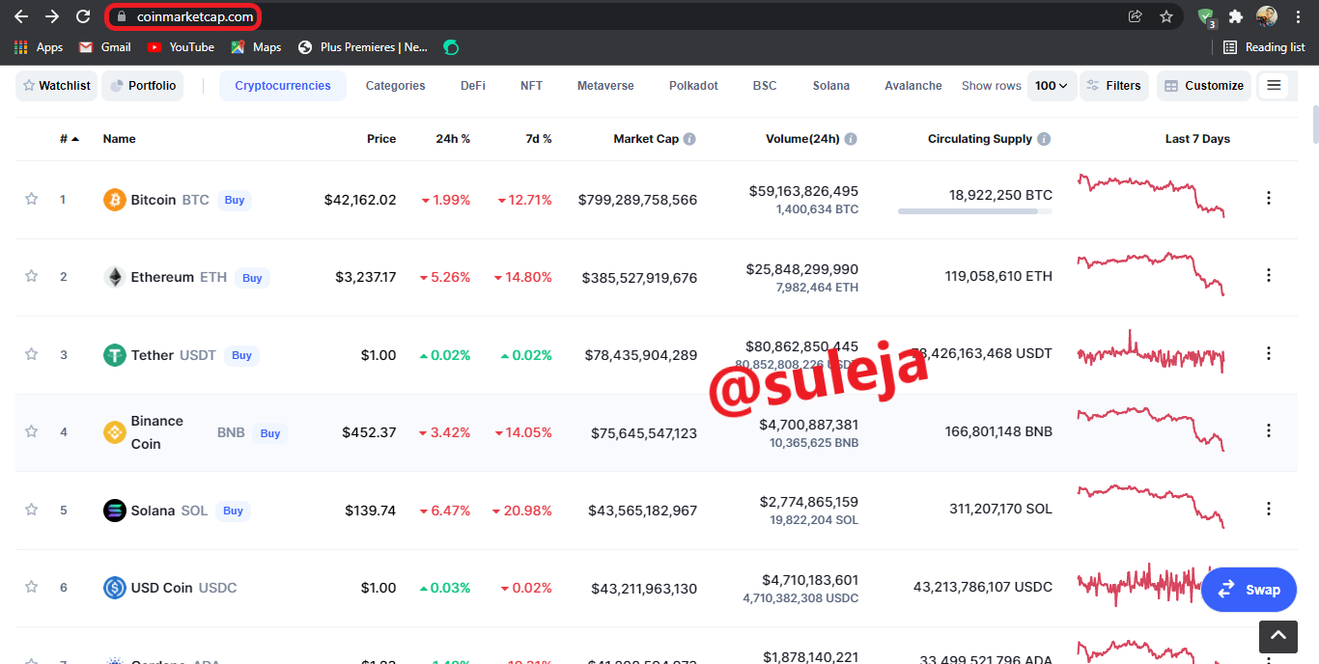Screen dimensions: 1319x664
Task: Open the hamburger list view icon
Action: click(1274, 86)
